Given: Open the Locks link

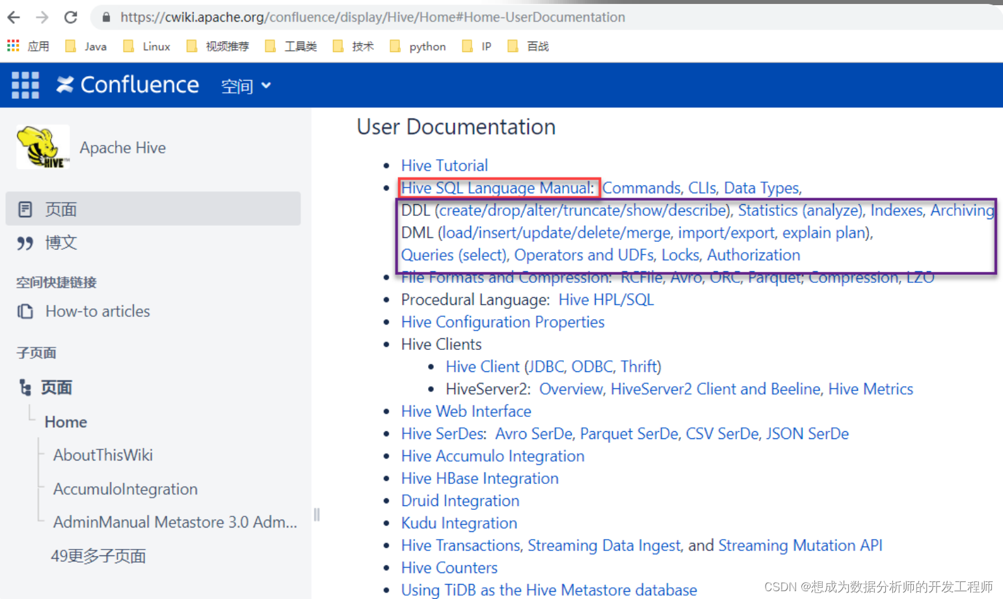Looking at the screenshot, I should [680, 255].
